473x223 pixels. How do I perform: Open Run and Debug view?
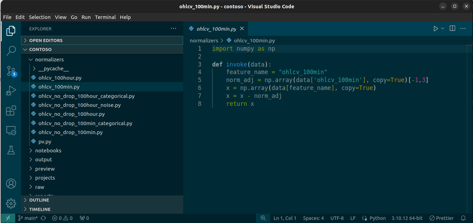[x=11, y=91]
